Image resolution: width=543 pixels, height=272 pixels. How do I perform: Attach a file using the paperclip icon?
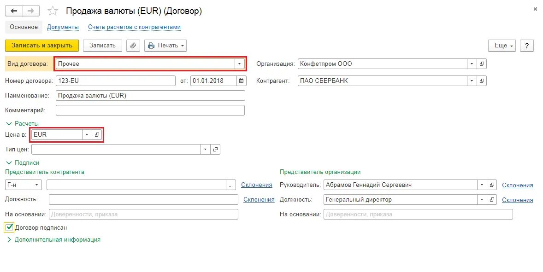(x=133, y=46)
